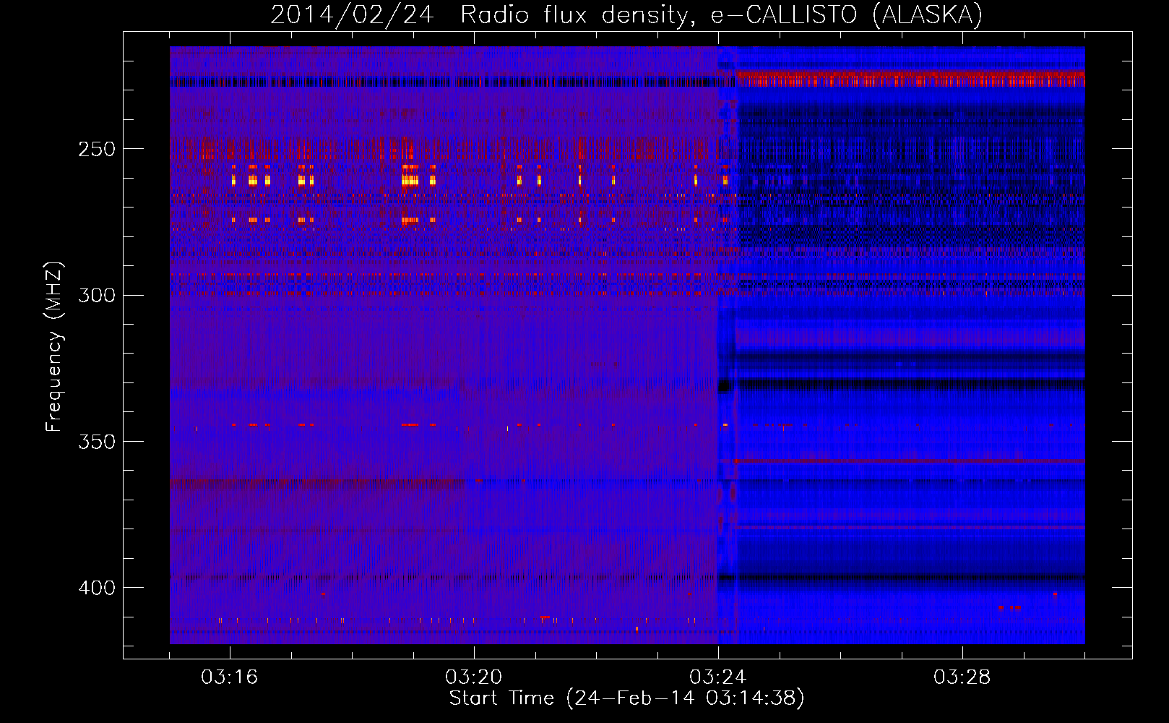Viewport: 1169px width, 723px height.
Task: Select the 300 frequency tick label
Action: 97,295
